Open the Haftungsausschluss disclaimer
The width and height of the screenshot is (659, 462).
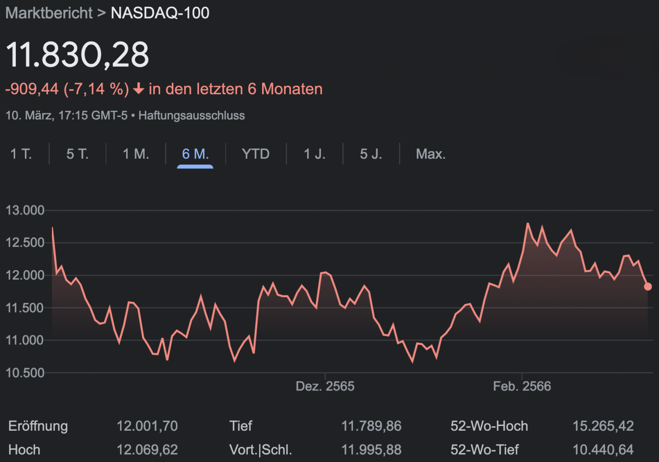tap(191, 115)
